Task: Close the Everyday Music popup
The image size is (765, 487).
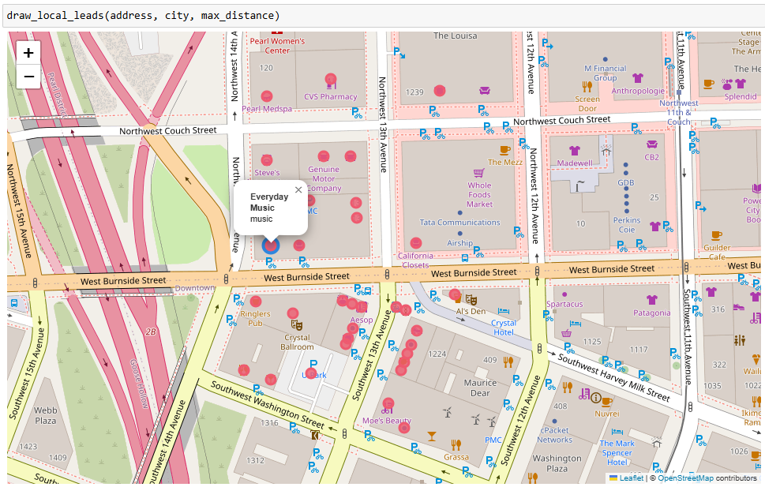Action: point(298,189)
